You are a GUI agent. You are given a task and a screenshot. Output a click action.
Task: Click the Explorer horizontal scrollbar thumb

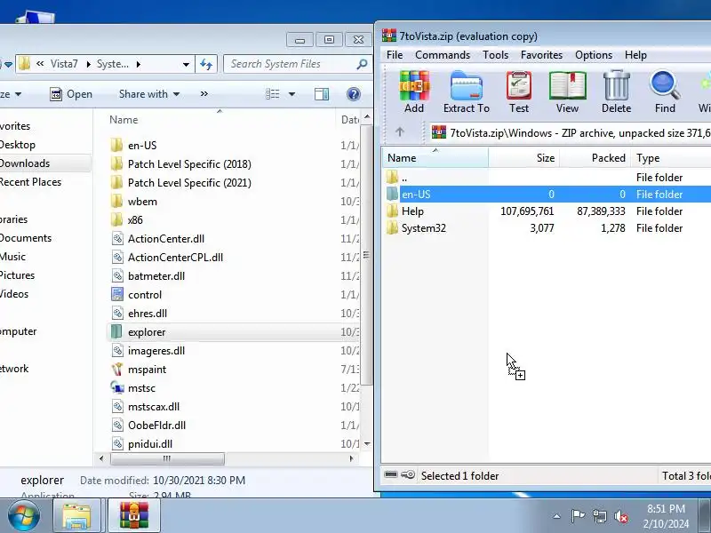pos(167,458)
